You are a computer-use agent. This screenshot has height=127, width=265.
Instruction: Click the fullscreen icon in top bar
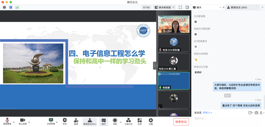pos(180,7)
